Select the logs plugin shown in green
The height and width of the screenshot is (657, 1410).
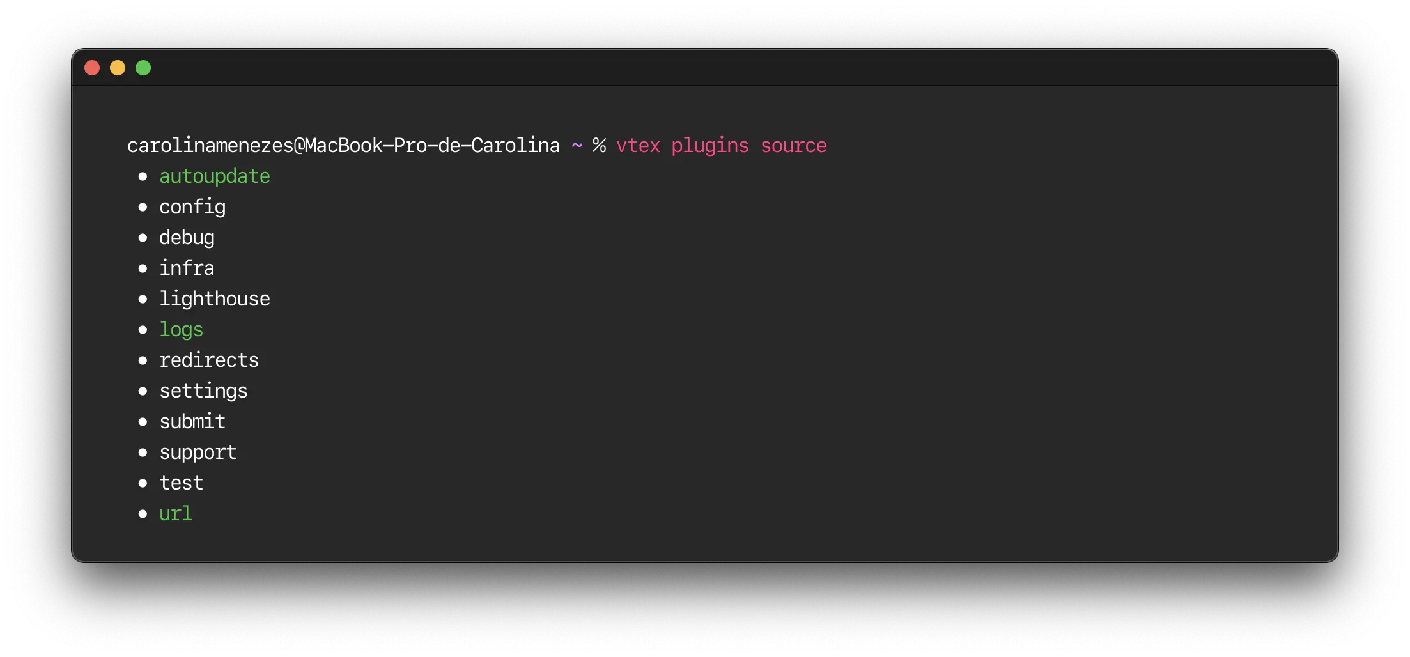[x=181, y=329]
